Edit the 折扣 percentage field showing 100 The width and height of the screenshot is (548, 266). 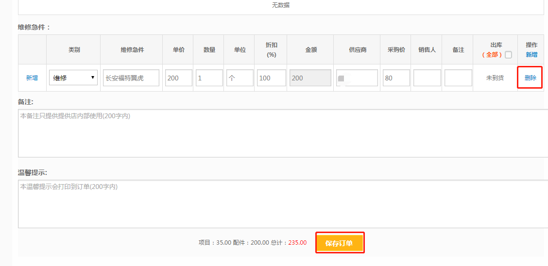coord(271,78)
